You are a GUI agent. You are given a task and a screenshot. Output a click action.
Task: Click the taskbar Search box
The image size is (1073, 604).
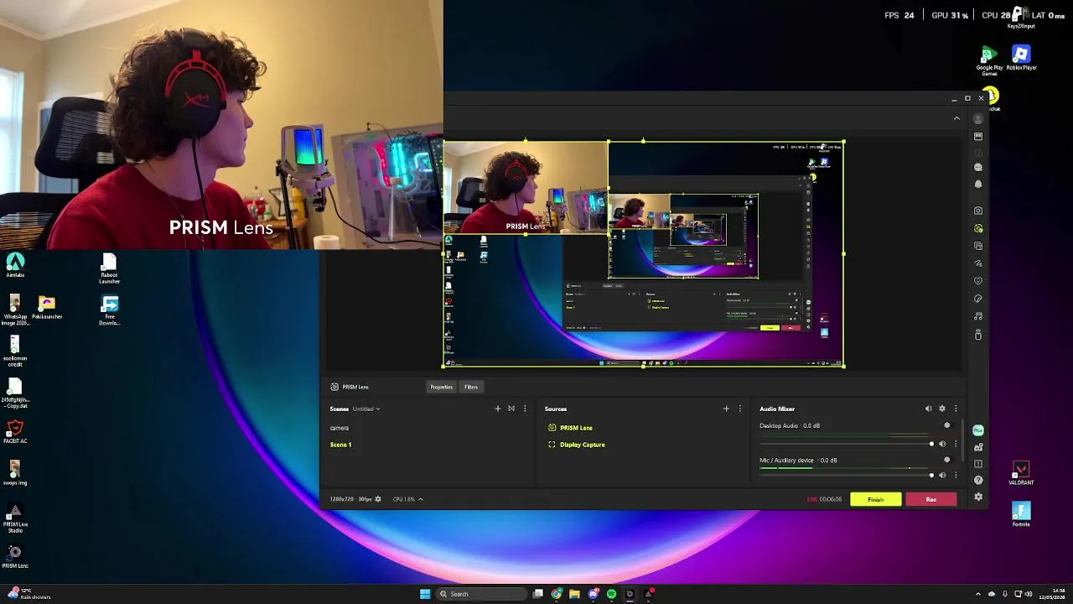tap(482, 594)
